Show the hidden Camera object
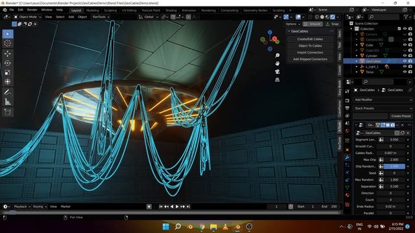This screenshot has width=415, height=233. tap(405, 34)
